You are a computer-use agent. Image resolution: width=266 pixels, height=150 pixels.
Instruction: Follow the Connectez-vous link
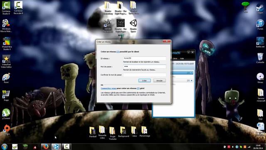pyautogui.click(x=108, y=88)
